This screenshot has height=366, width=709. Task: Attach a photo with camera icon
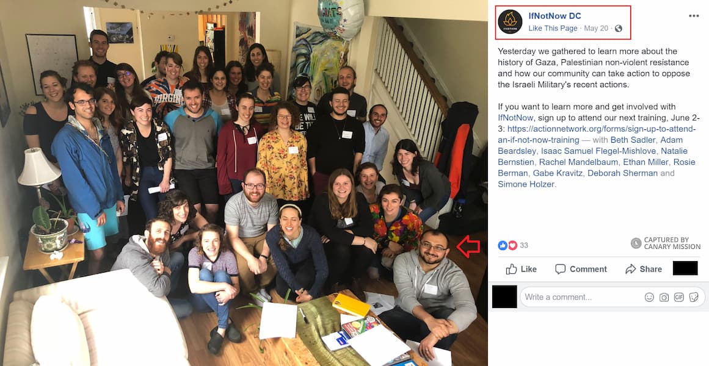664,297
